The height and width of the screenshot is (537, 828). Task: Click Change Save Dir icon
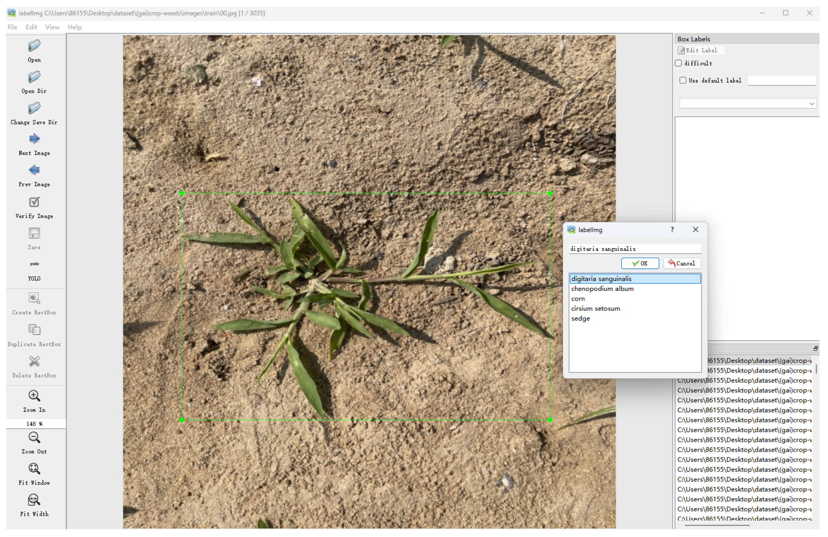(34, 108)
